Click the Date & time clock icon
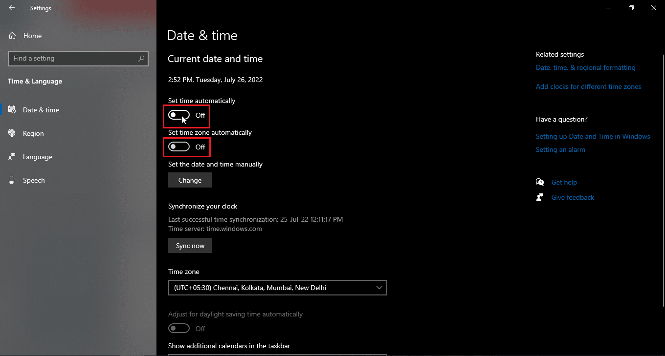Viewport: 665px width, 356px height. pos(12,110)
